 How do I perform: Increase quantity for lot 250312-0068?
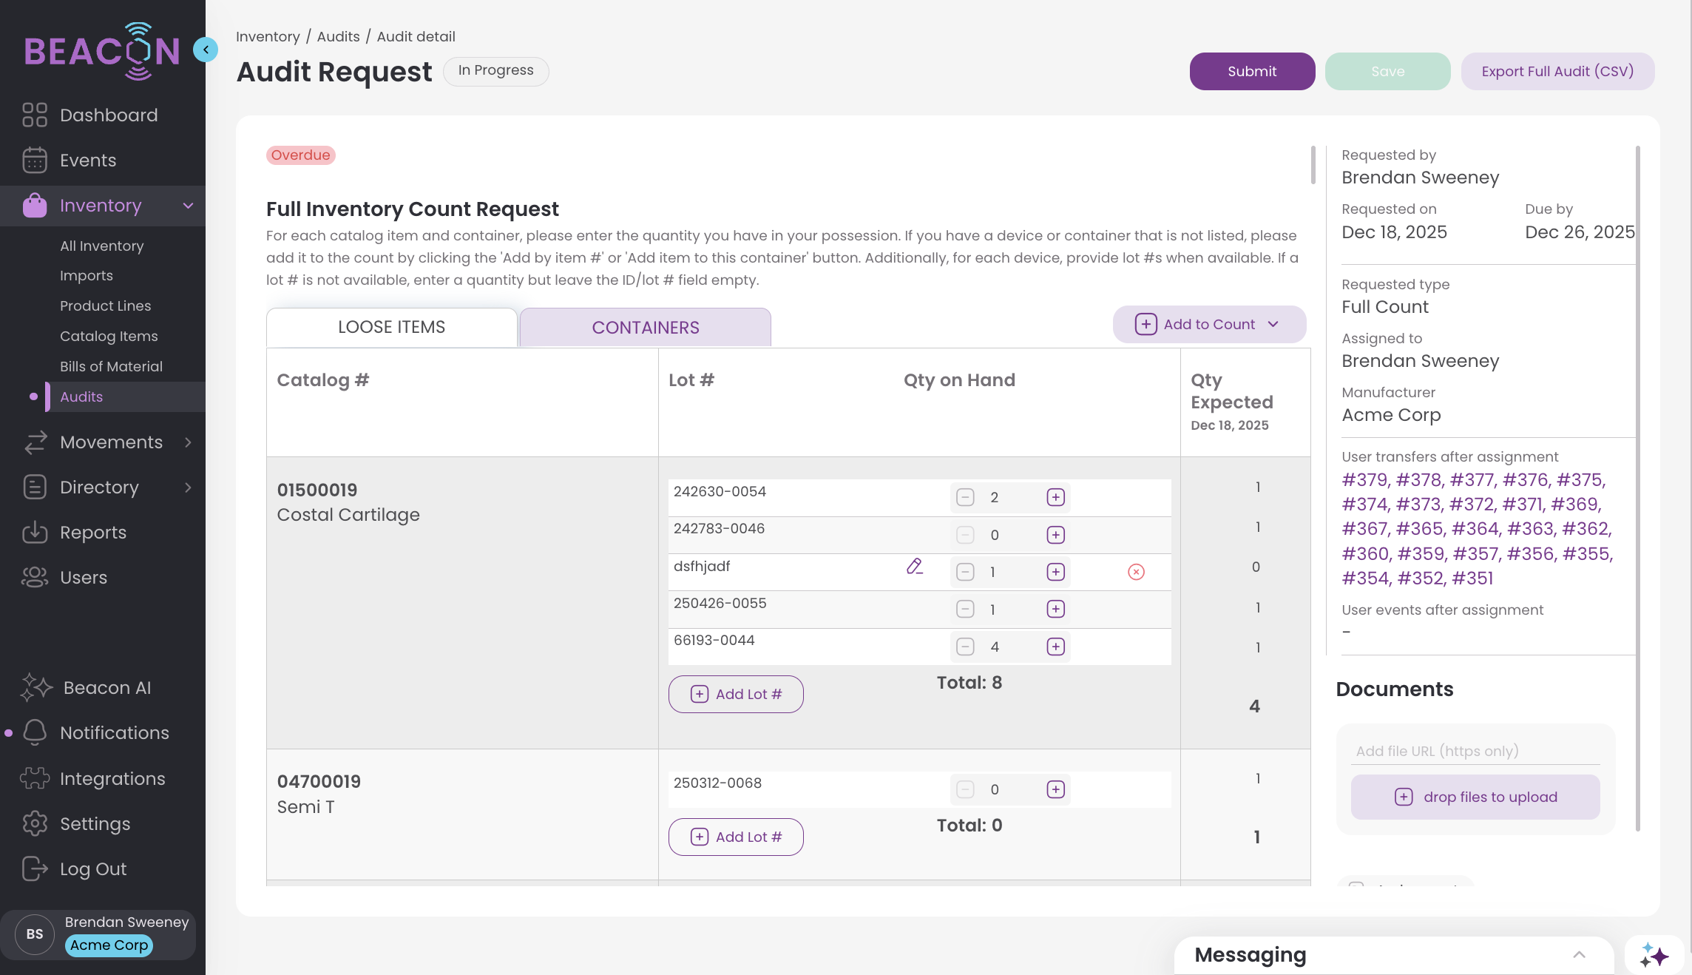(x=1055, y=789)
